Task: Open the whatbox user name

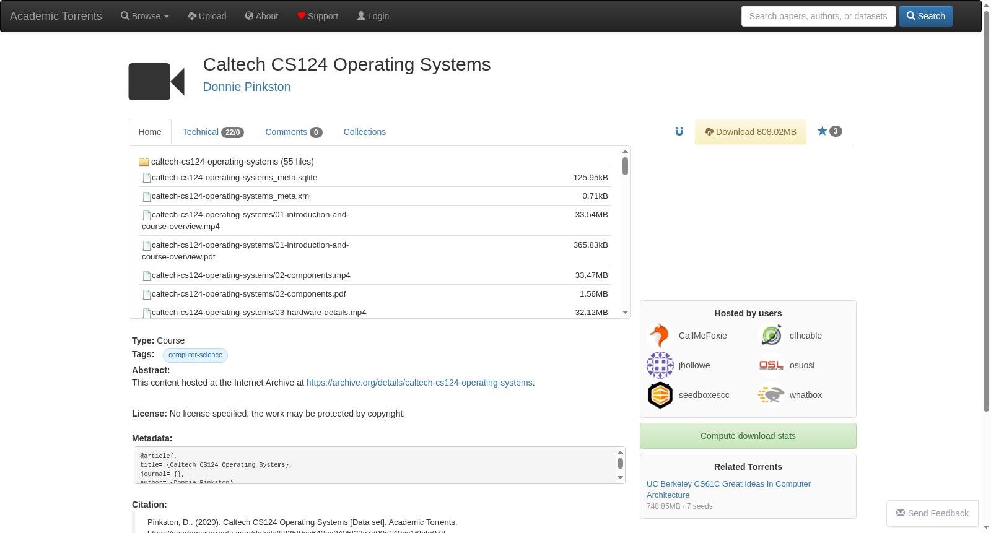Action: (805, 395)
